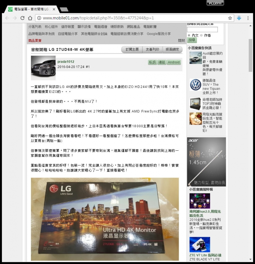Open the 財神廟 ad thumbnail
This screenshot has width=255, height=264.
196,104
